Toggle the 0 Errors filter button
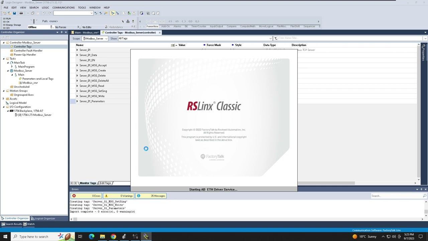The image size is (428, 241). pos(86,196)
